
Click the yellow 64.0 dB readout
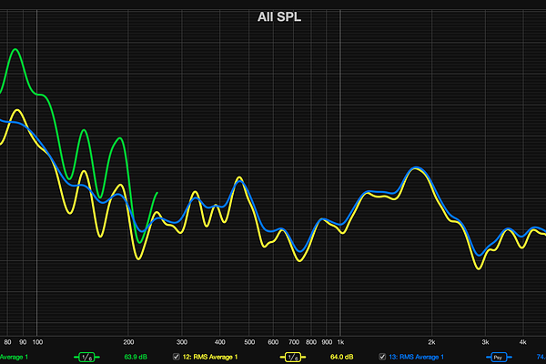pyautogui.click(x=342, y=357)
